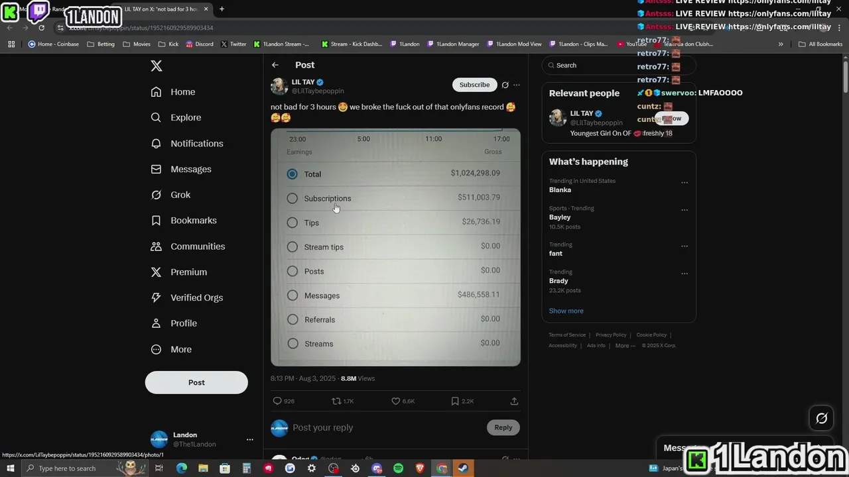The width and height of the screenshot is (849, 477).
Task: Click the reply comment icon on post
Action: tap(277, 401)
